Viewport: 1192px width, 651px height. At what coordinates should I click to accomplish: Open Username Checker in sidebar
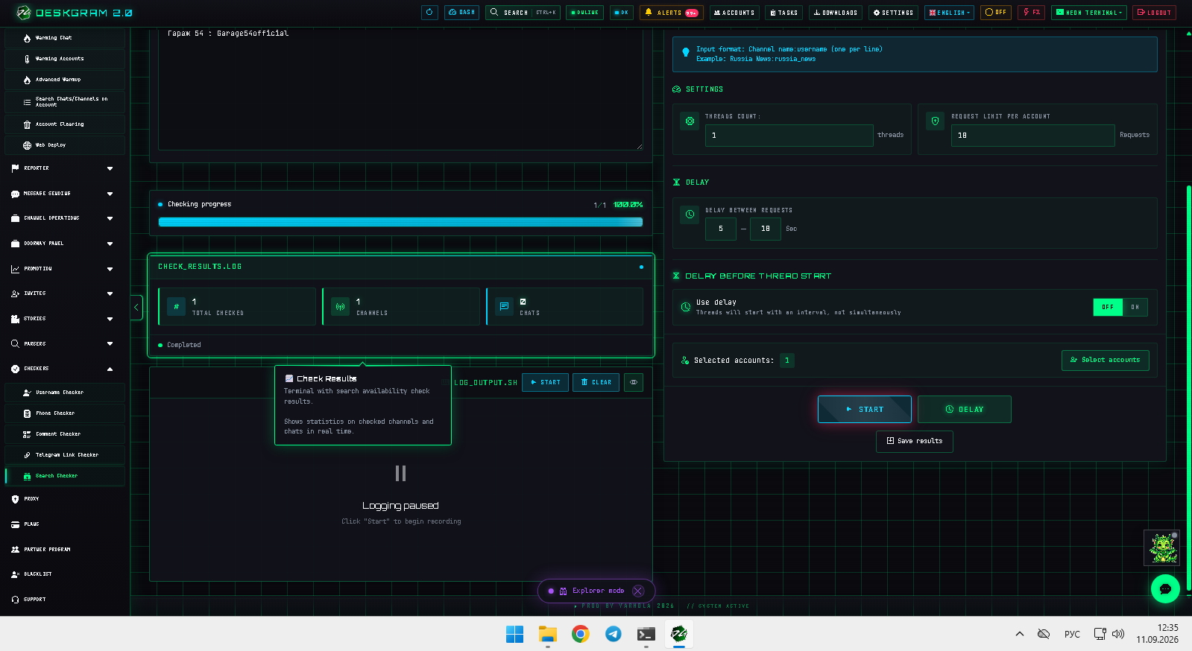(x=65, y=393)
